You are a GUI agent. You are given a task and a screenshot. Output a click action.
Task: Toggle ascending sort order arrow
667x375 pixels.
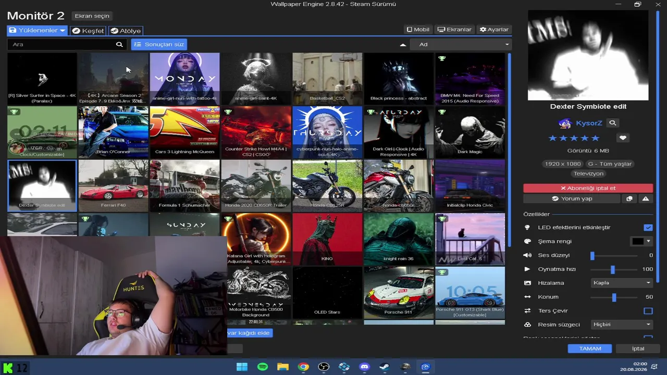pos(403,45)
